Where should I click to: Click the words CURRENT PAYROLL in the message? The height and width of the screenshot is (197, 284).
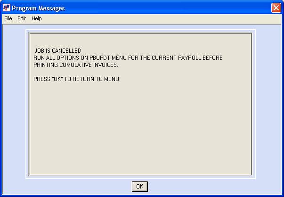pyautogui.click(x=176, y=58)
